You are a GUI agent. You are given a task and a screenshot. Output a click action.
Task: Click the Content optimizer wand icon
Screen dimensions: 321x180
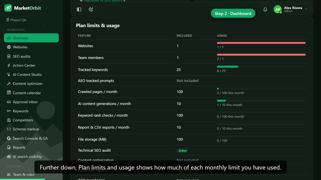(9, 83)
